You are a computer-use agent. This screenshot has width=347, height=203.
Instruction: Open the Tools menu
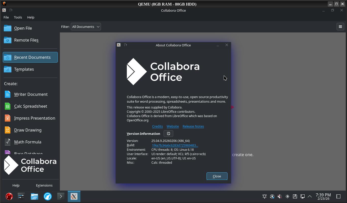coord(18,17)
